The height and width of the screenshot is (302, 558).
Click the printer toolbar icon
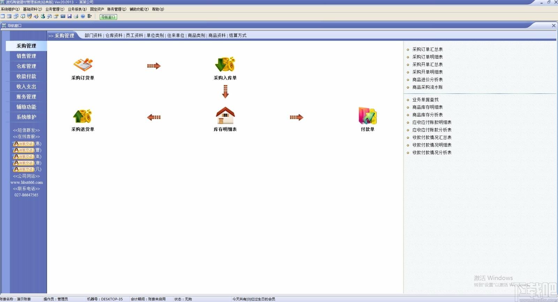click(76, 16)
